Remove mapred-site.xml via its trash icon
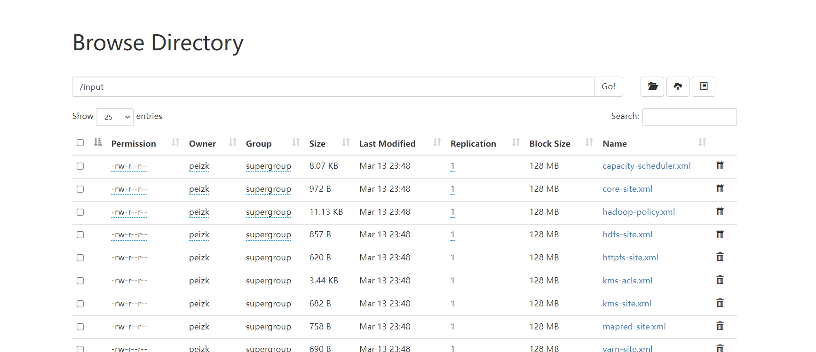The image size is (816, 352). (720, 326)
